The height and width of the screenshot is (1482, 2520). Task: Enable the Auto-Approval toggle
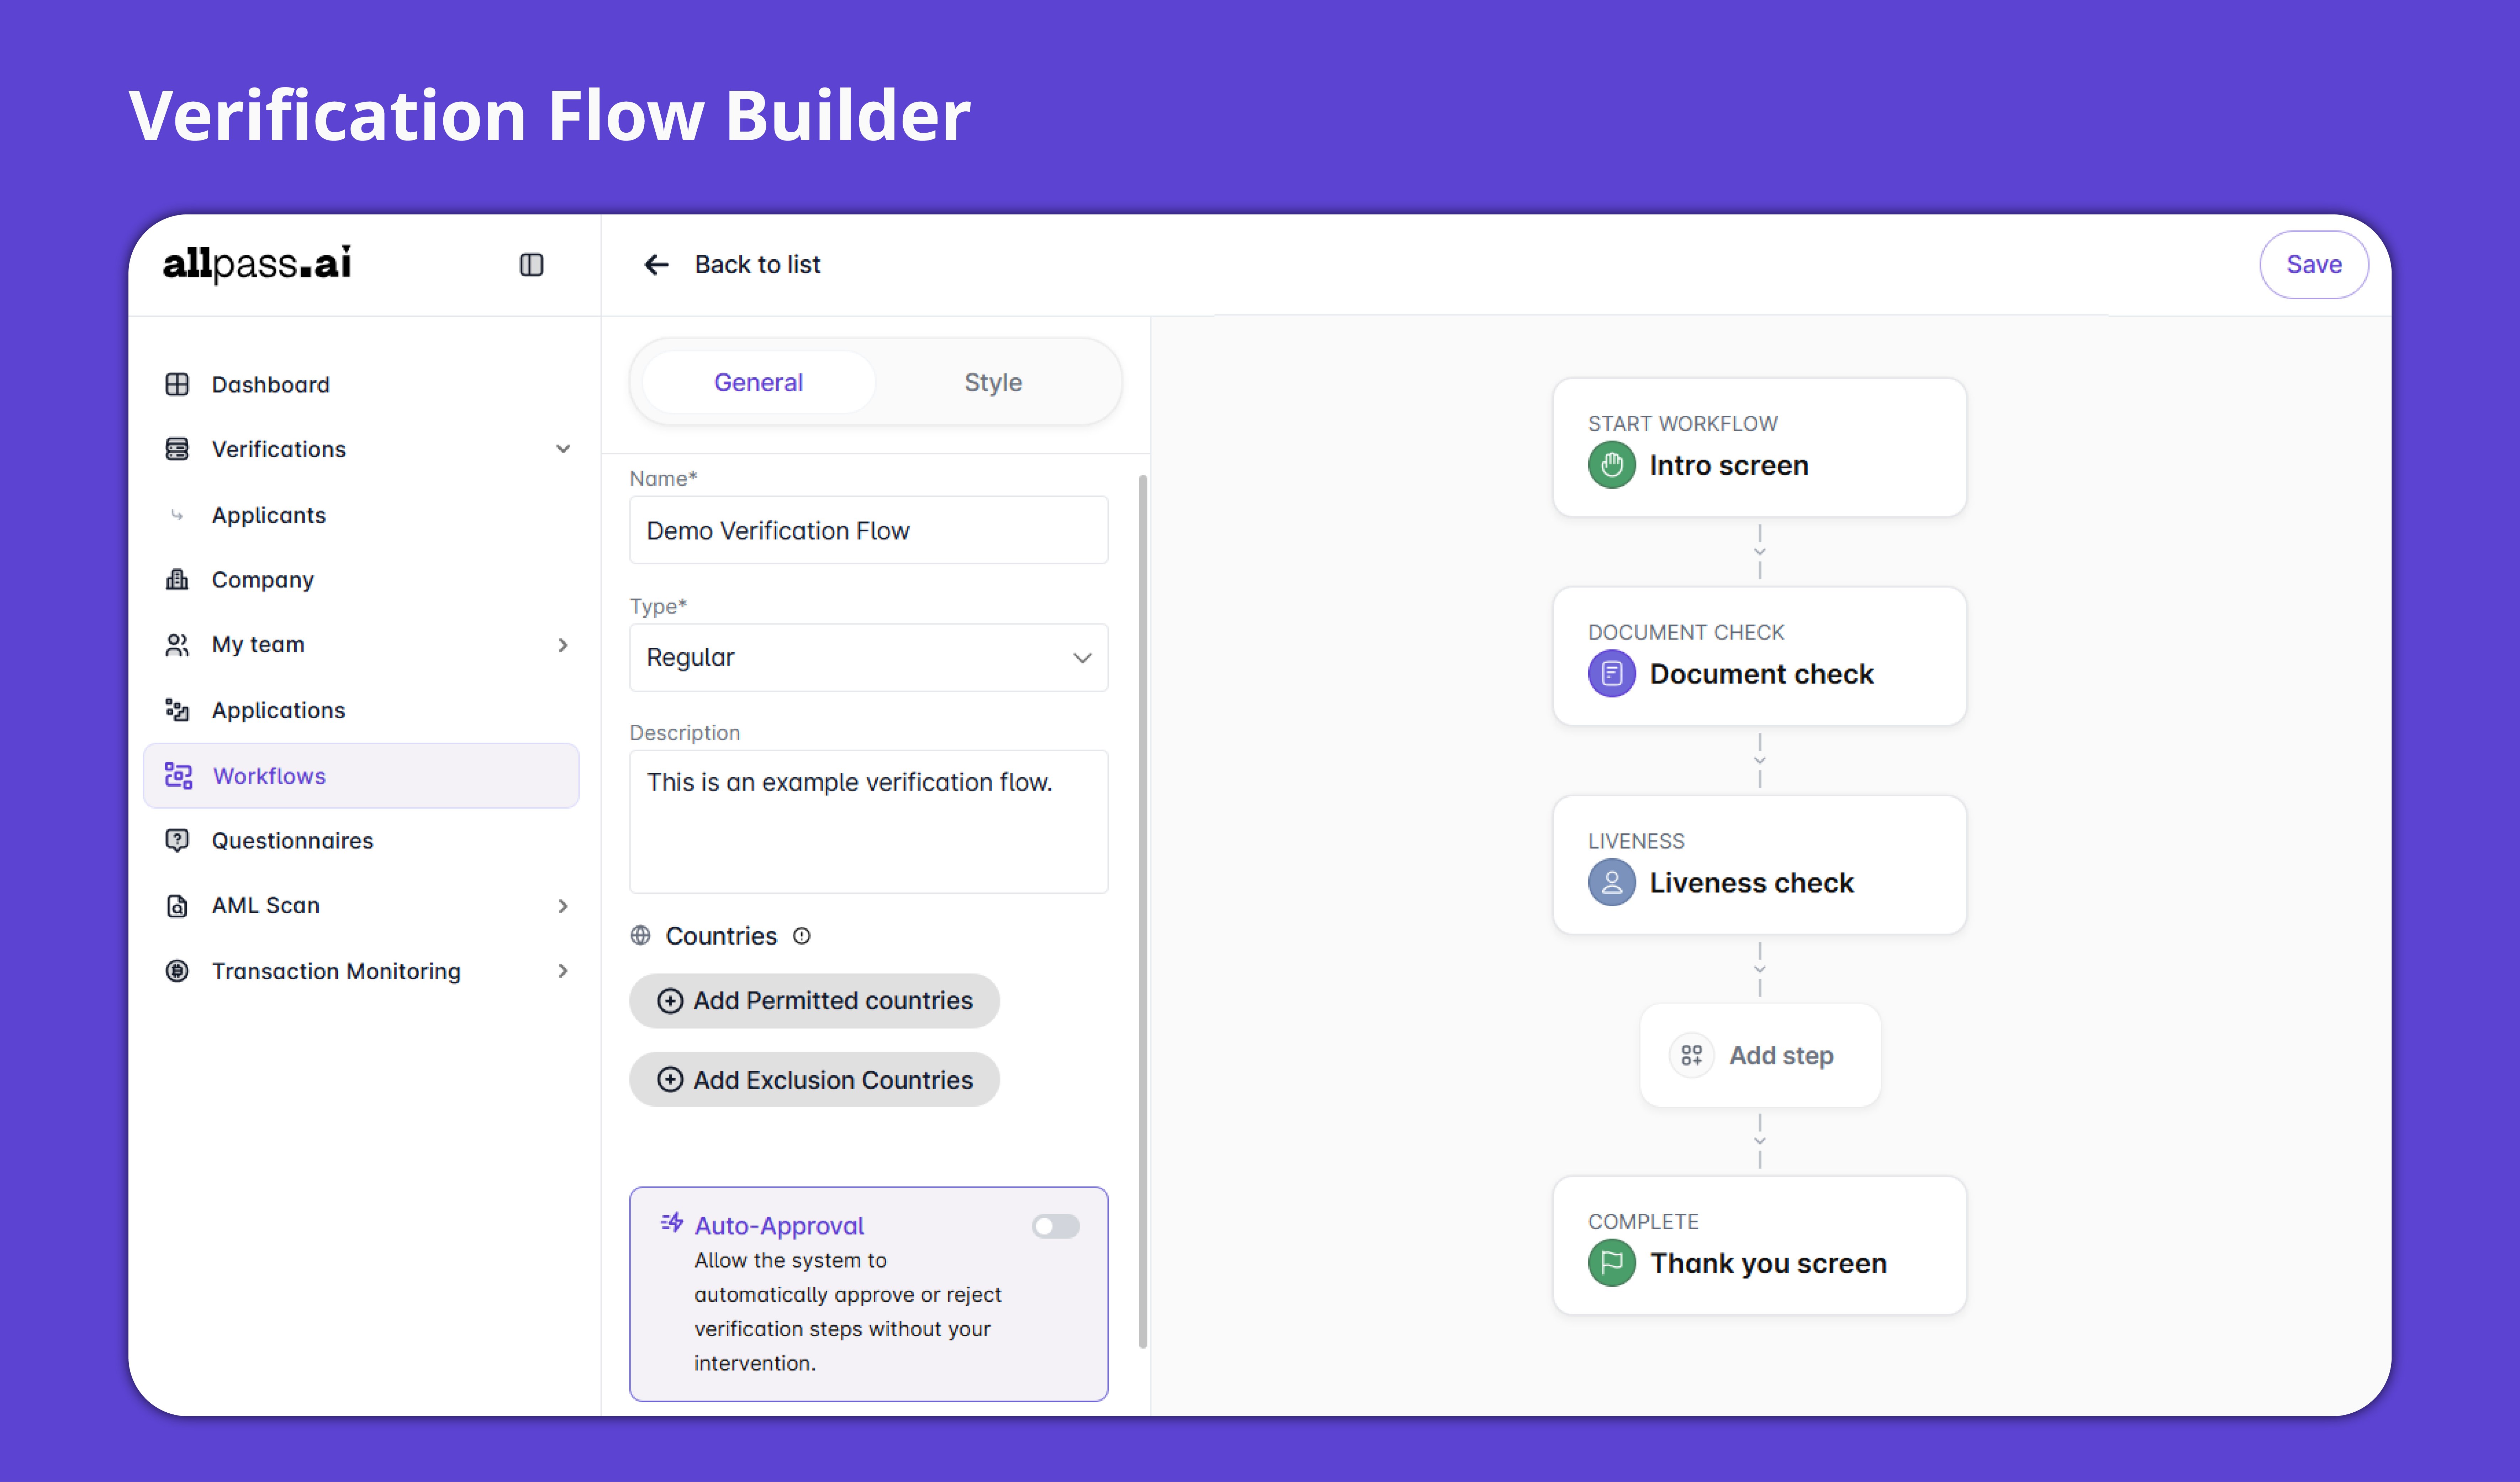[x=1055, y=1226]
